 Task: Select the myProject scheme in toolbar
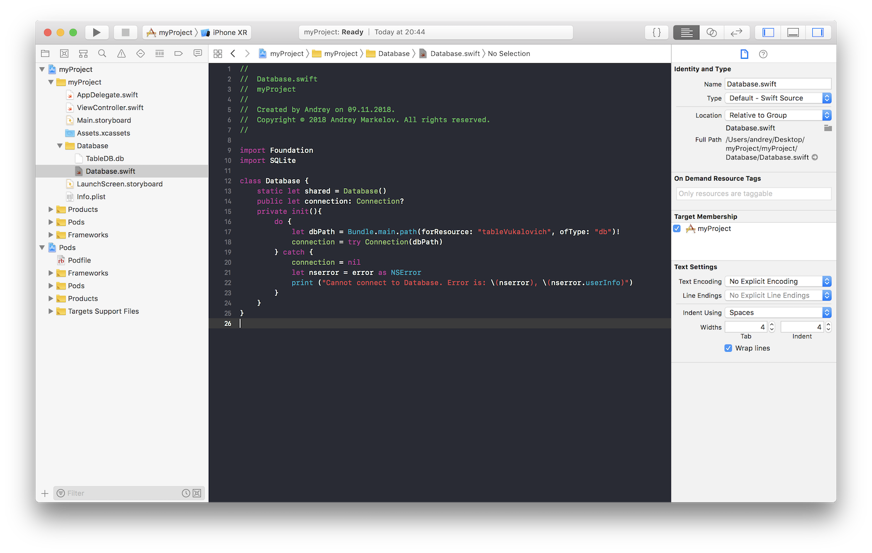[169, 33]
